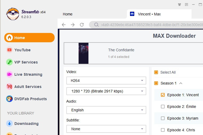The image size is (203, 135).
Task: Click The Confidante poster thumbnail
Action: coord(83,53)
